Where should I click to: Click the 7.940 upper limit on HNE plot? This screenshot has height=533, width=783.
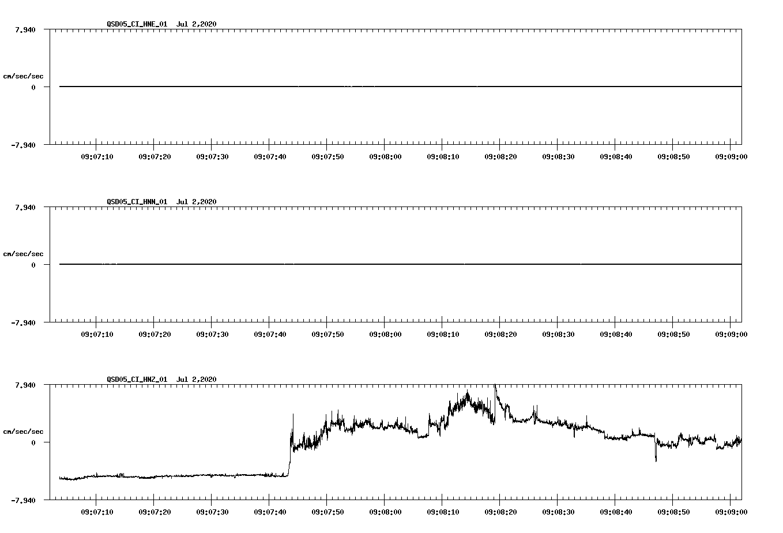[x=26, y=29]
